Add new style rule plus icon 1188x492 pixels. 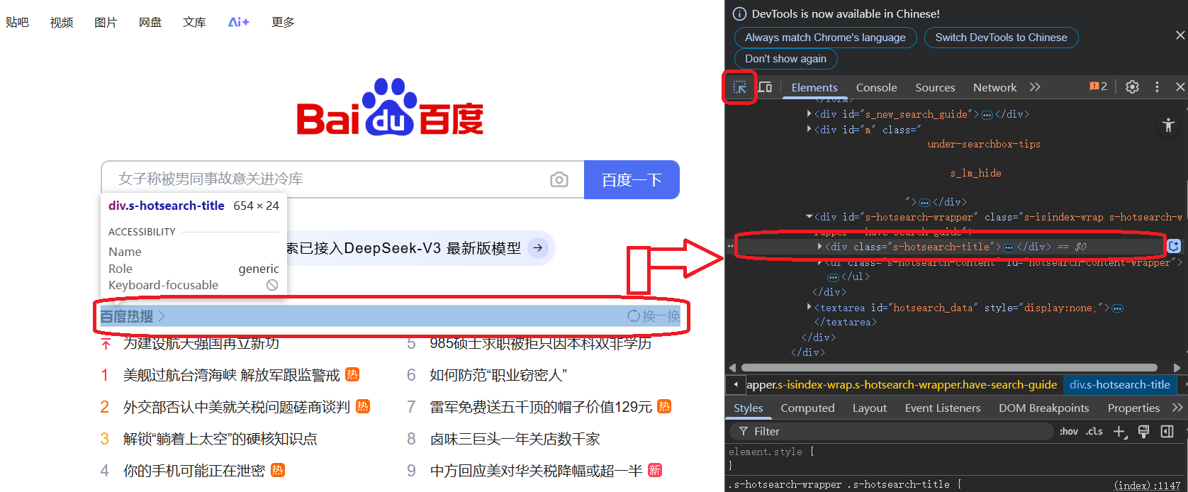pyautogui.click(x=1120, y=431)
